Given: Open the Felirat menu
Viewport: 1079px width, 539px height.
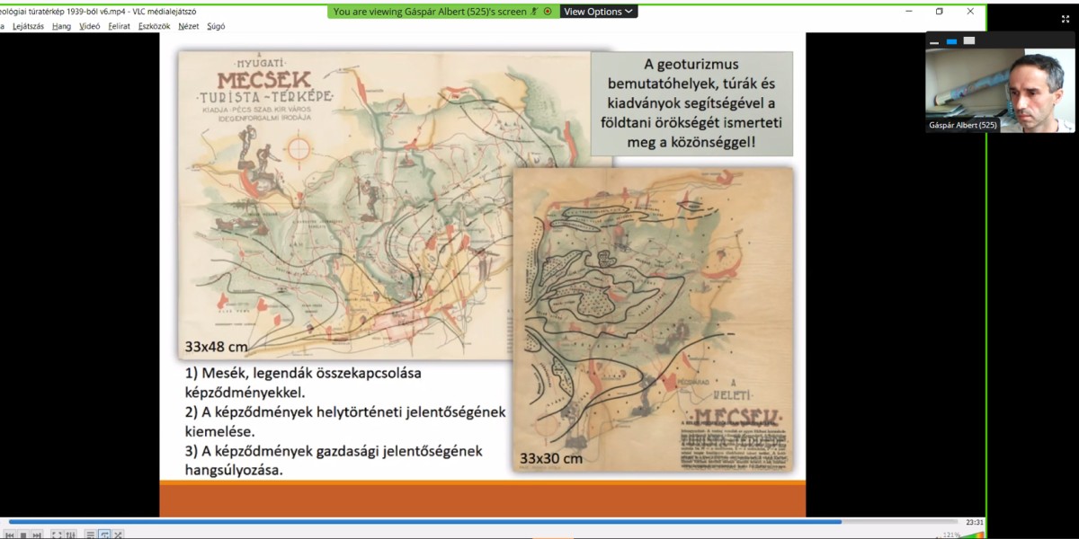Looking at the screenshot, I should pyautogui.click(x=119, y=26).
